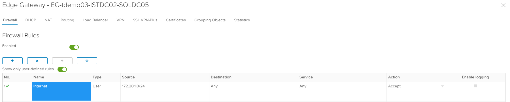Go to the Routing tab
Image resolution: width=510 pixels, height=102 pixels.
67,20
